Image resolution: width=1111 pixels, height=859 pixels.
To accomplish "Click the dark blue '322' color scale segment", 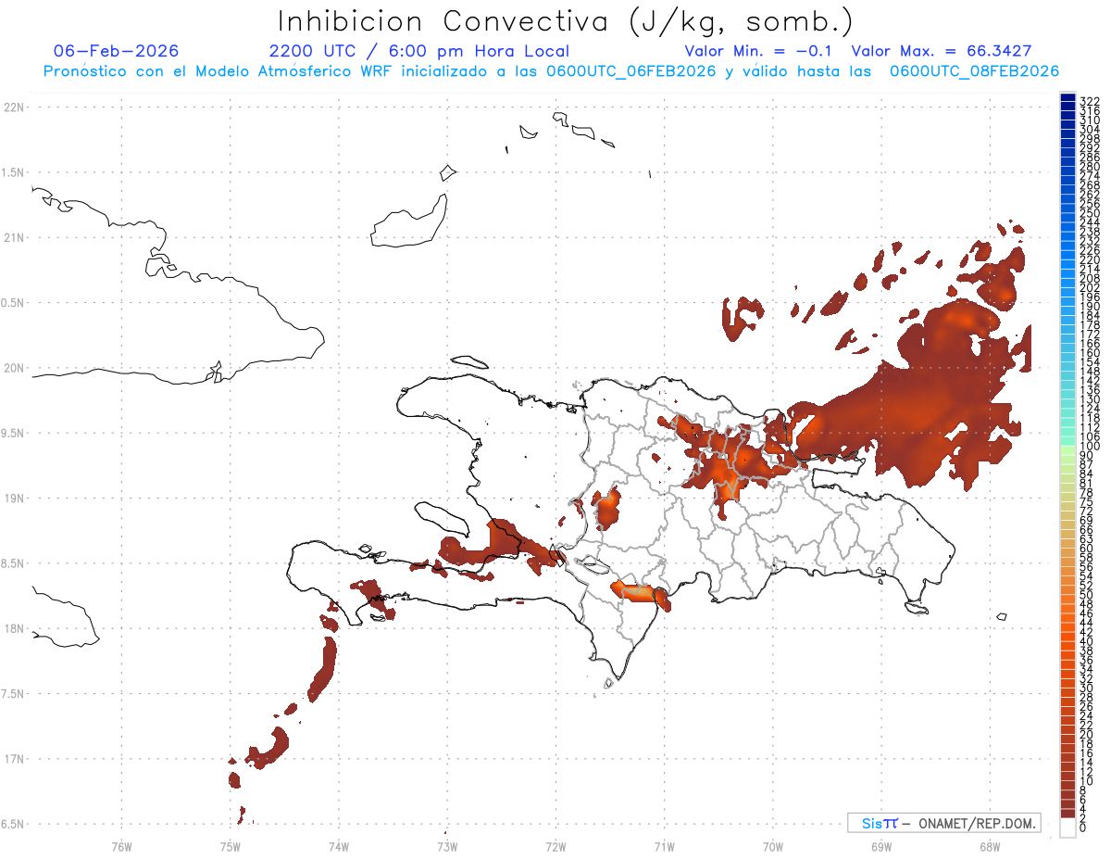I will pos(1067,99).
